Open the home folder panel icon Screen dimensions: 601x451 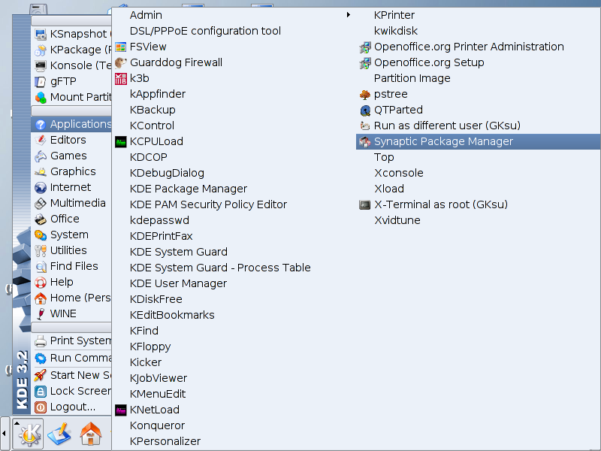click(90, 434)
